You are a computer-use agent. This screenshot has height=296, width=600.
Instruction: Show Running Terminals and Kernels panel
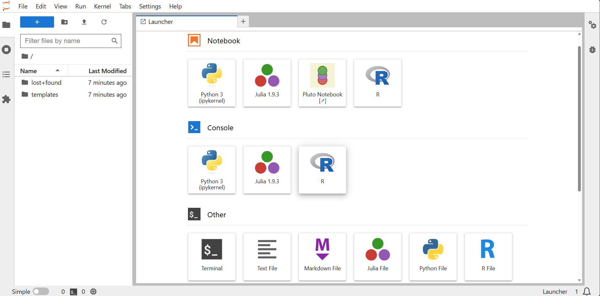[x=6, y=50]
